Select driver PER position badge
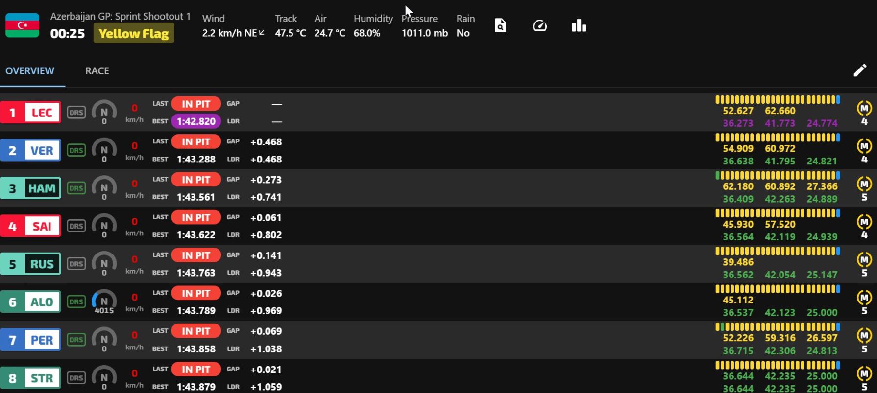Viewport: 877px width, 393px height. pos(31,340)
